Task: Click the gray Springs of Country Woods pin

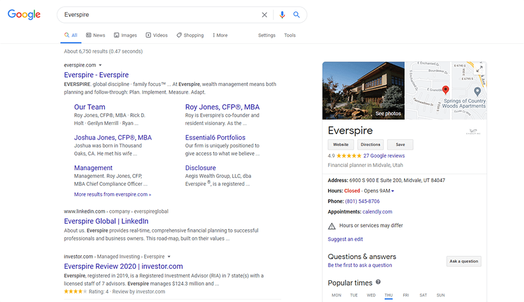Action: point(477,91)
